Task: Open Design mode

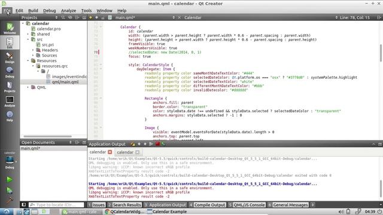Action: pos(10,57)
